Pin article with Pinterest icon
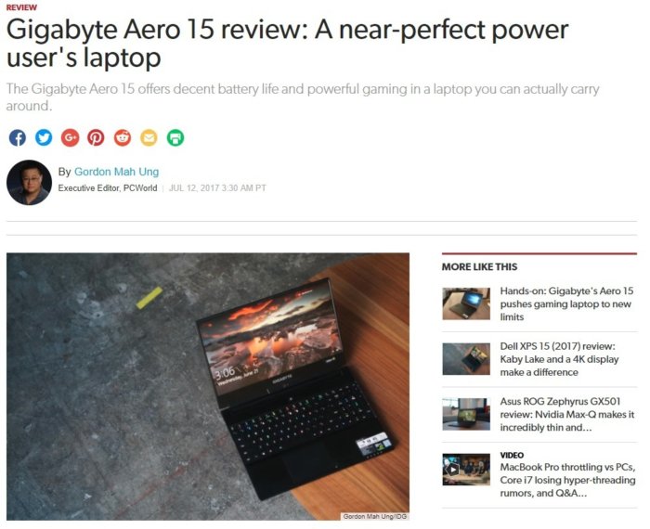This screenshot has height=529, width=650. click(x=96, y=138)
